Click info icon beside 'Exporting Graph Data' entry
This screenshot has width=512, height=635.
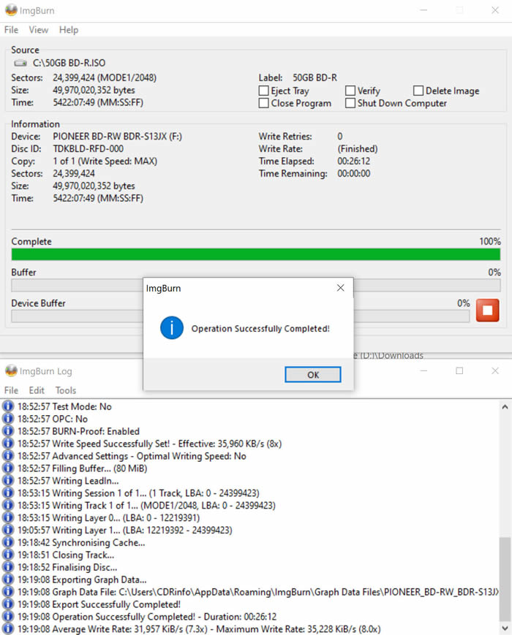(x=8, y=579)
